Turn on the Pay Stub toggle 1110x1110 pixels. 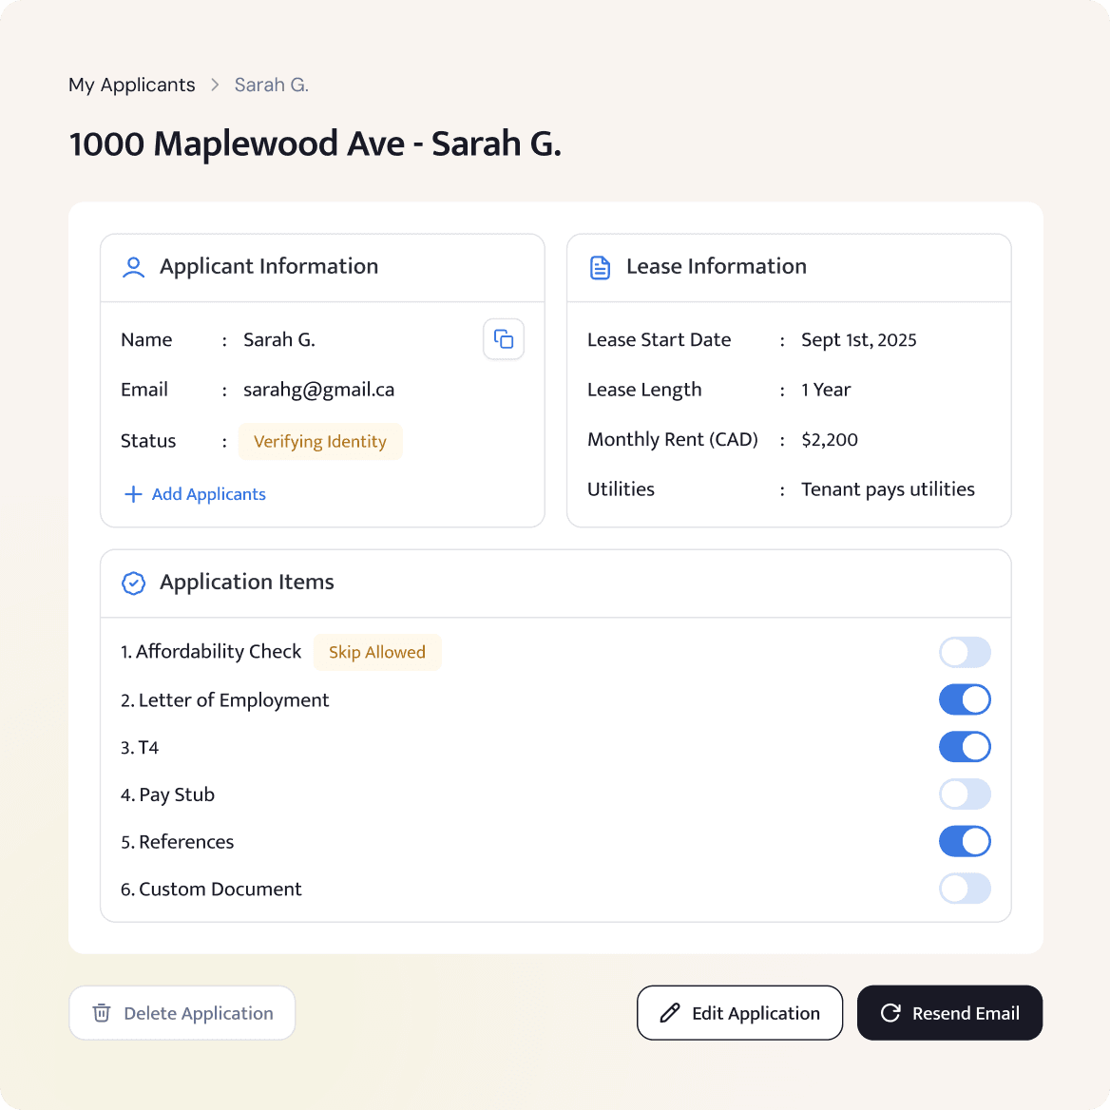point(965,794)
